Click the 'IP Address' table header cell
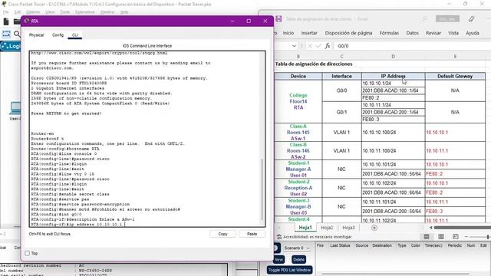The image size is (491, 276). 394,76
